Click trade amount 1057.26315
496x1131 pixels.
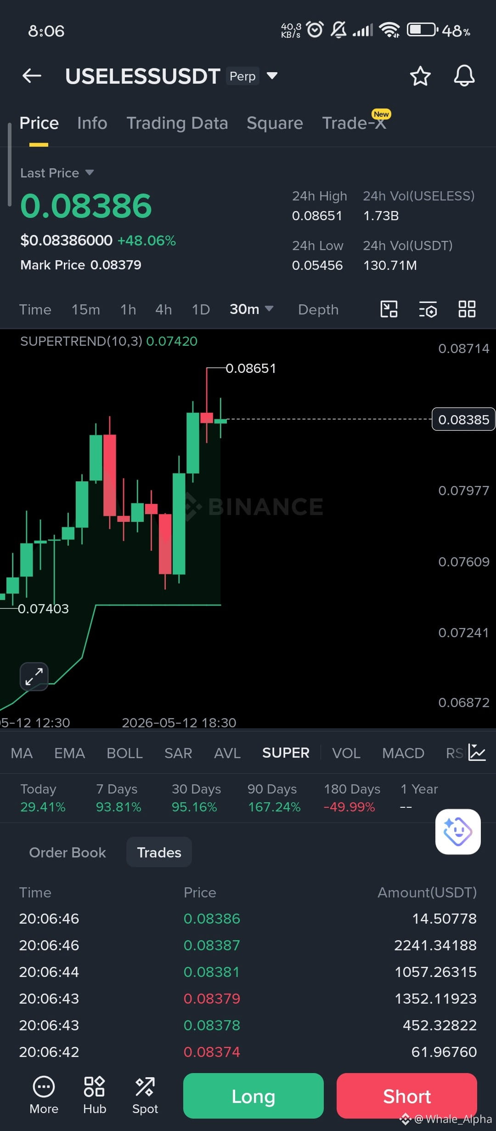click(x=435, y=972)
